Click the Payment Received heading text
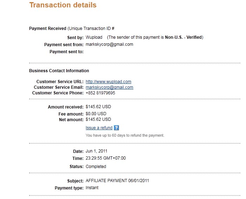 [x=48, y=29]
